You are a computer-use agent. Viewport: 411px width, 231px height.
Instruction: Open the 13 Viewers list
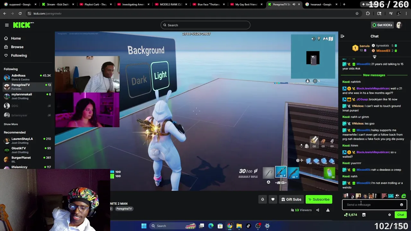pyautogui.click(x=301, y=210)
